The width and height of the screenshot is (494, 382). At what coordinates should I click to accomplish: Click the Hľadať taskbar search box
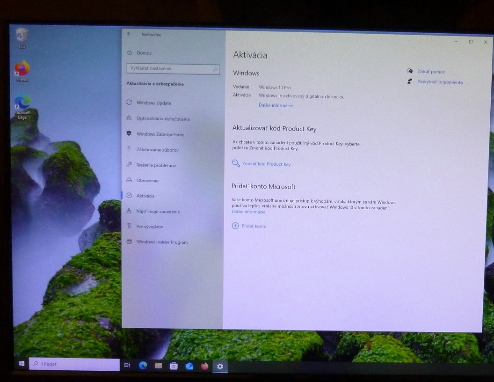coord(74,364)
